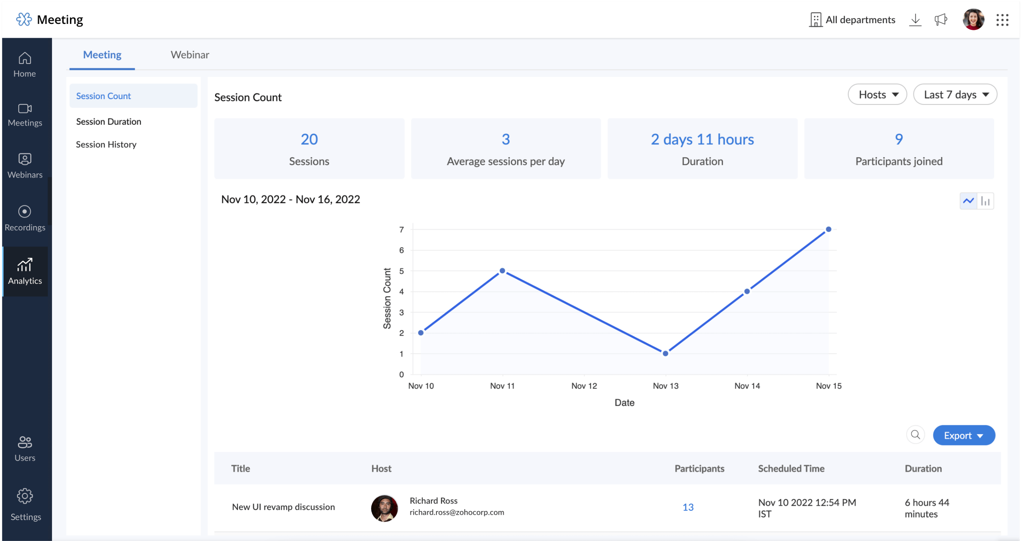Select the Meeting tab

pos(101,55)
